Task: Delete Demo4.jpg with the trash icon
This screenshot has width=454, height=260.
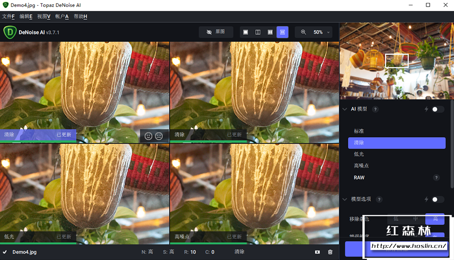Action: click(330, 252)
